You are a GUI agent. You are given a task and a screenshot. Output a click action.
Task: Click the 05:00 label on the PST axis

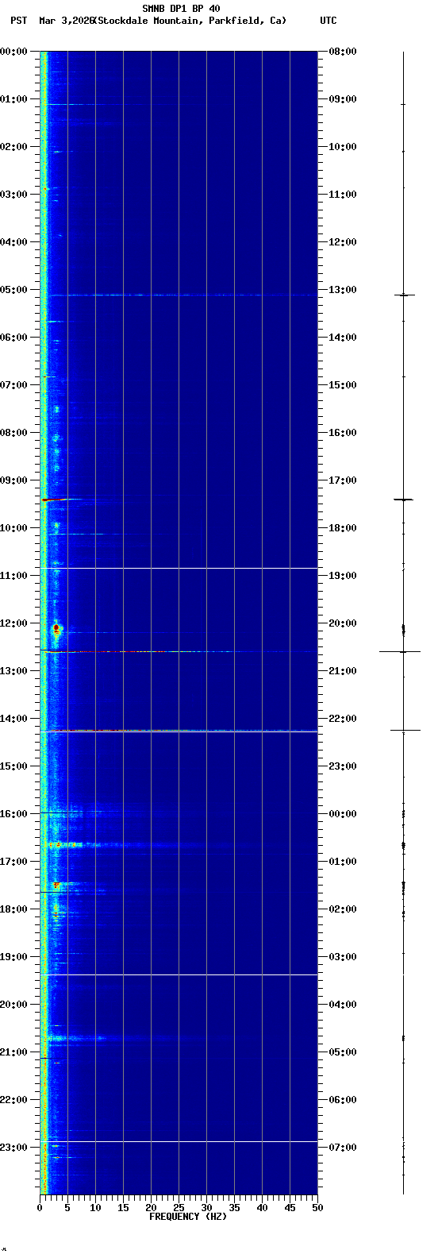[14, 290]
